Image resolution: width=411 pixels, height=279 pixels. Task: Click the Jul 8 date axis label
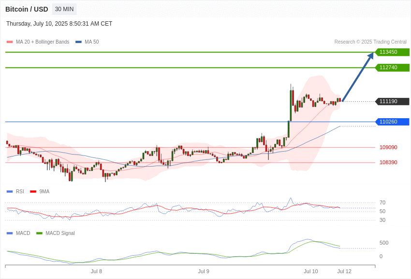tap(96, 271)
